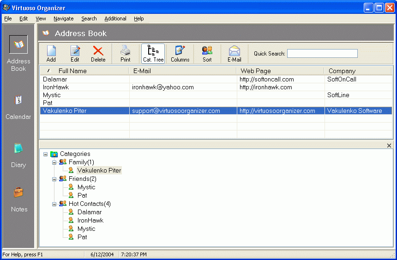
Task: Open the View menu
Action: [x=41, y=19]
